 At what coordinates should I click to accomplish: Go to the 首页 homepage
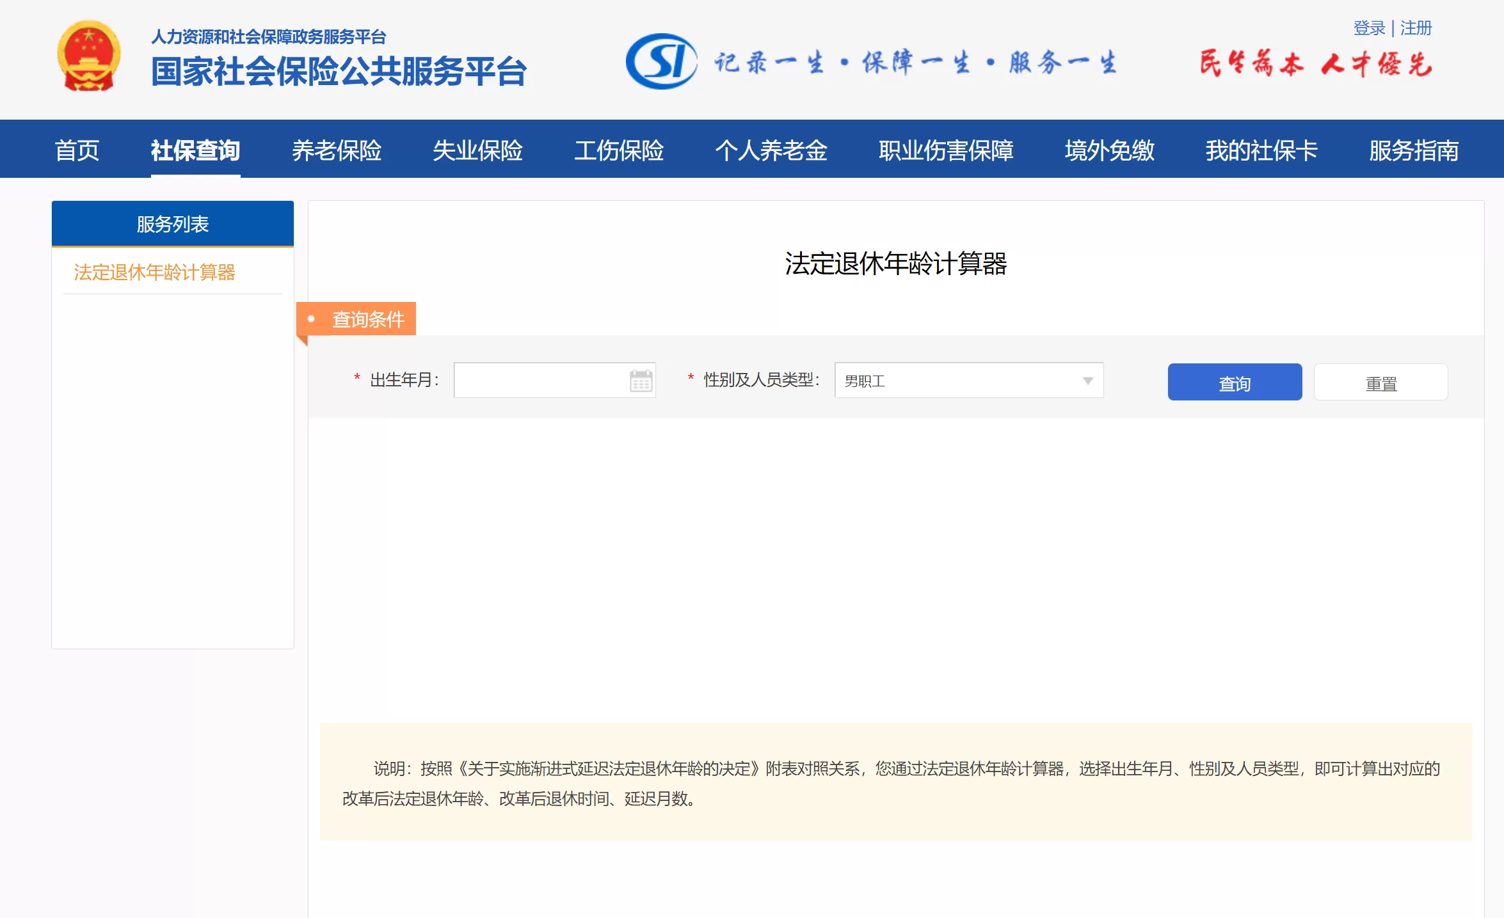tap(78, 151)
